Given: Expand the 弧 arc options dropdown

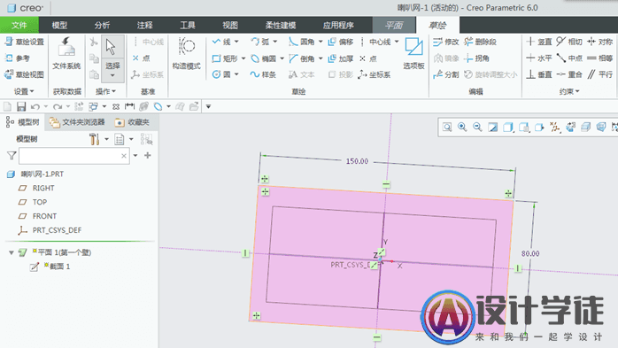Looking at the screenshot, I should [x=275, y=42].
